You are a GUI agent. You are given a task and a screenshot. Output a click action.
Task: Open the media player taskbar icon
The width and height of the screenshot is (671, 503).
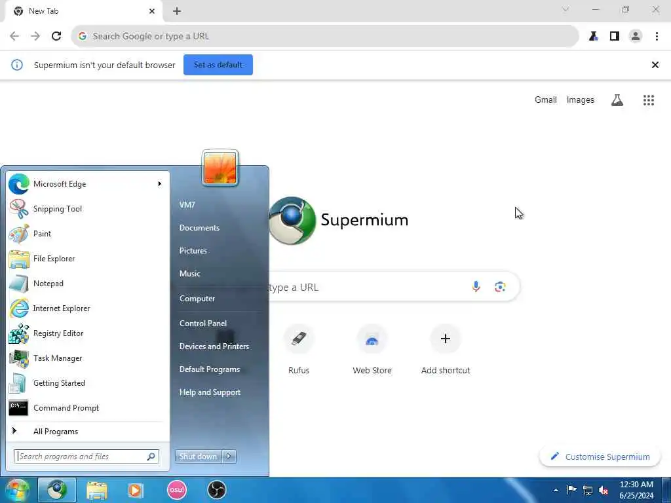[135, 490]
